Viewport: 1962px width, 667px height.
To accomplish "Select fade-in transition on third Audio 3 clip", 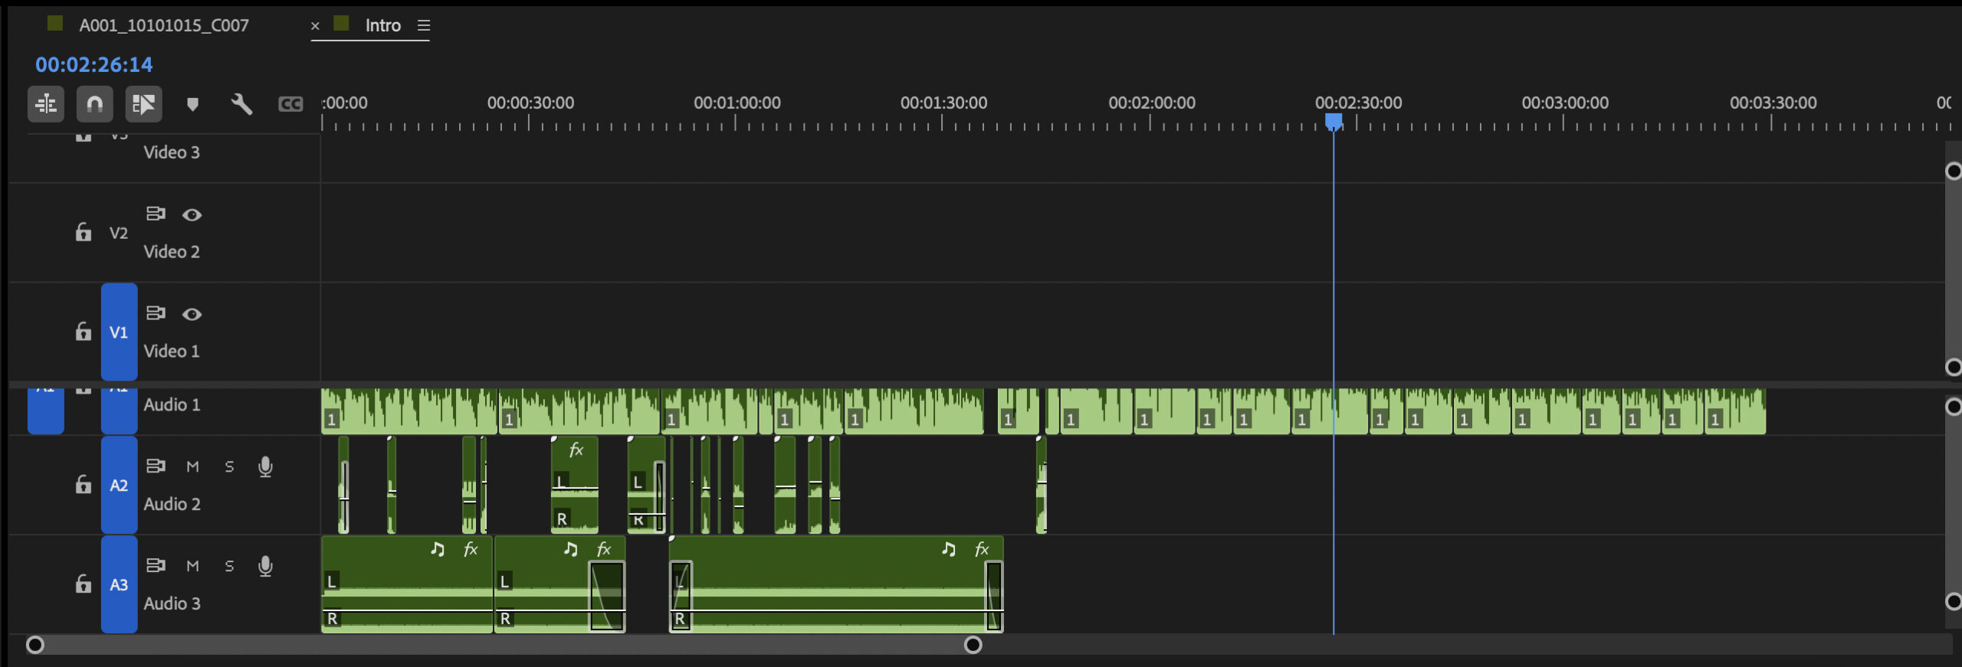I will (681, 596).
